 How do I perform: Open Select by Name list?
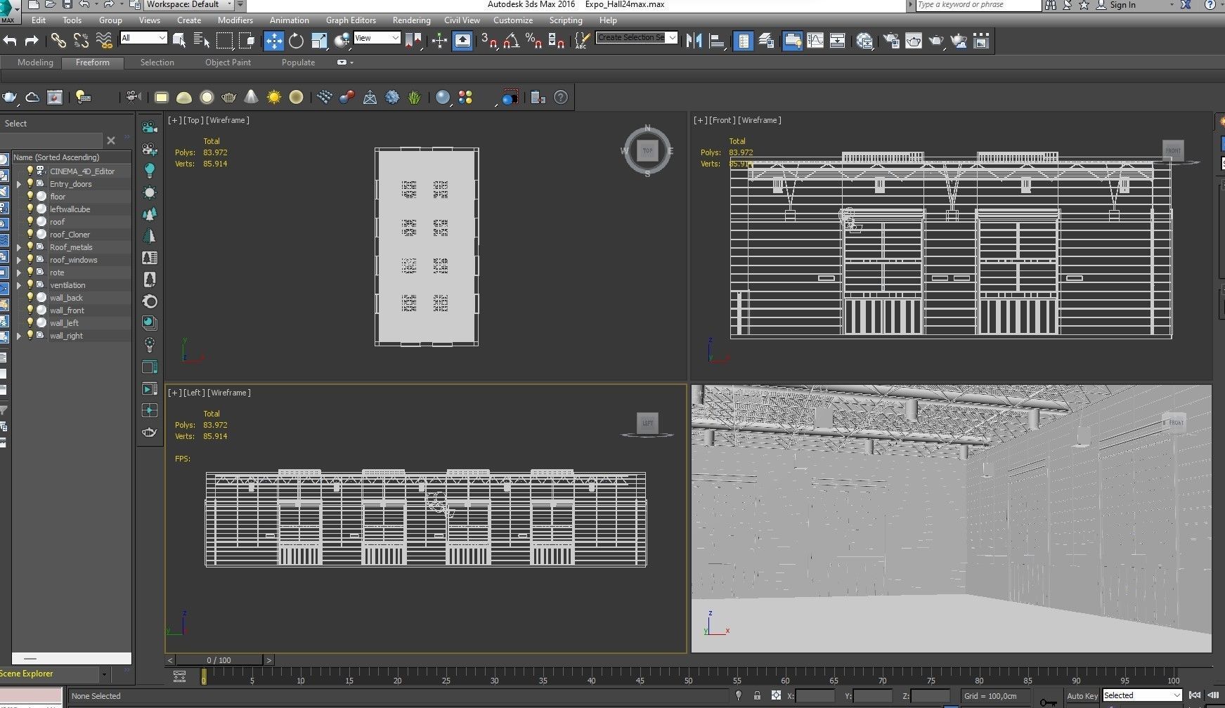(x=202, y=41)
